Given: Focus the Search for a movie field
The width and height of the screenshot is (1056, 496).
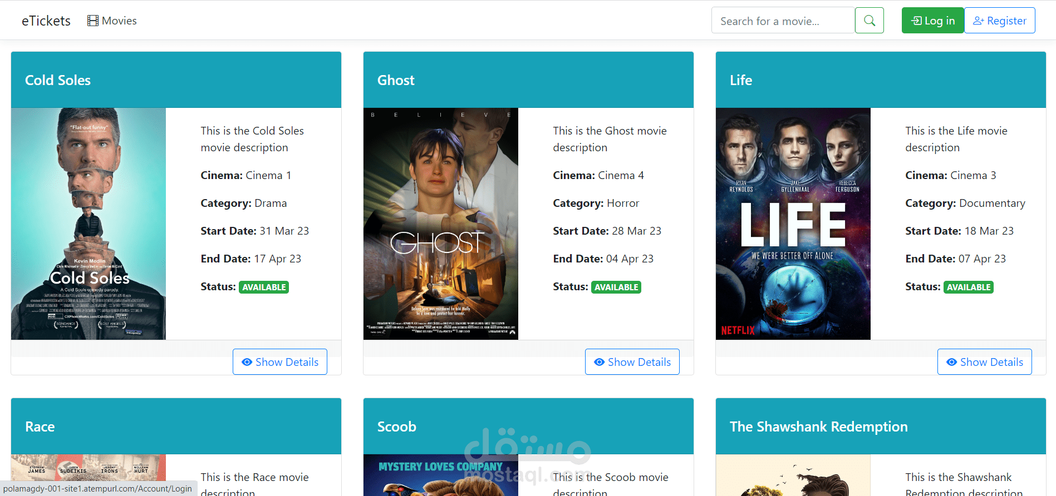Looking at the screenshot, I should (x=783, y=21).
